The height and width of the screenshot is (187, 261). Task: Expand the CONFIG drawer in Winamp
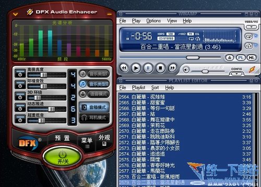236,74
